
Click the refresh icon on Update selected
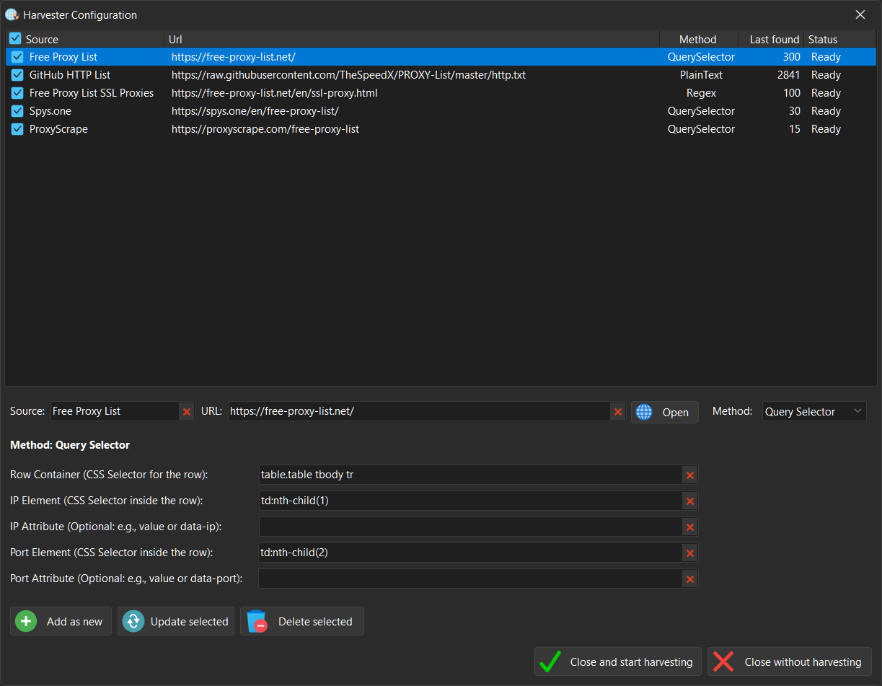coord(133,621)
